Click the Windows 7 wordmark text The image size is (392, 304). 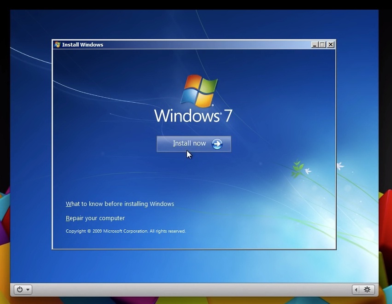193,116
